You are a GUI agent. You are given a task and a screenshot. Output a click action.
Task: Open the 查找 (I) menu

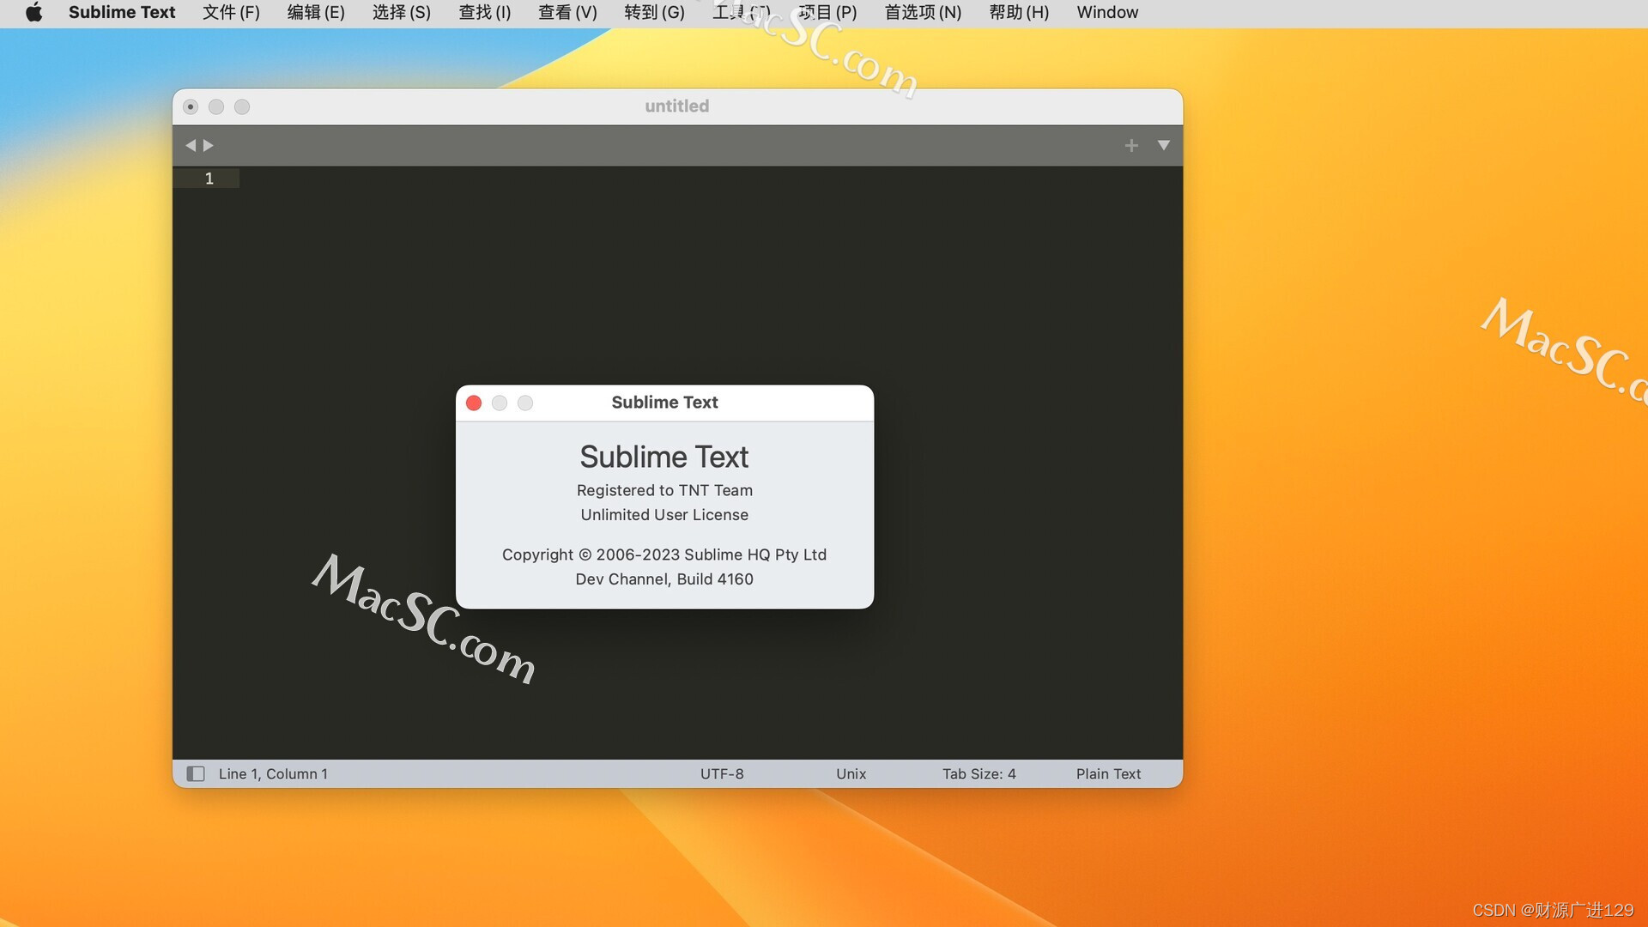click(x=485, y=12)
